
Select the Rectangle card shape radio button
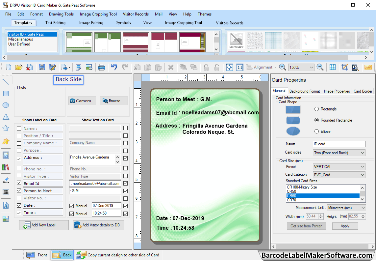click(316, 109)
